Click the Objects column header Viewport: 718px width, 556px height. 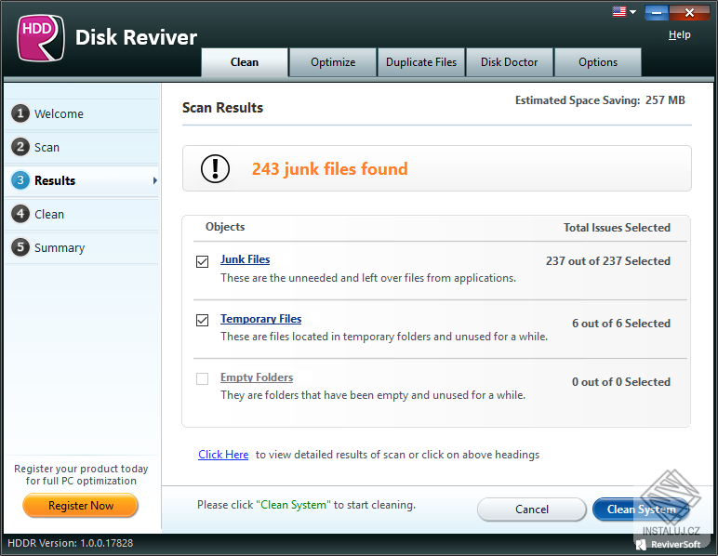tap(225, 227)
